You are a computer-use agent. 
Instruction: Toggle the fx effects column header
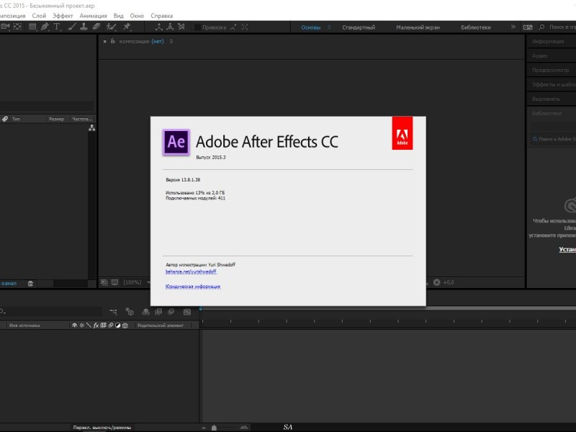coord(96,325)
